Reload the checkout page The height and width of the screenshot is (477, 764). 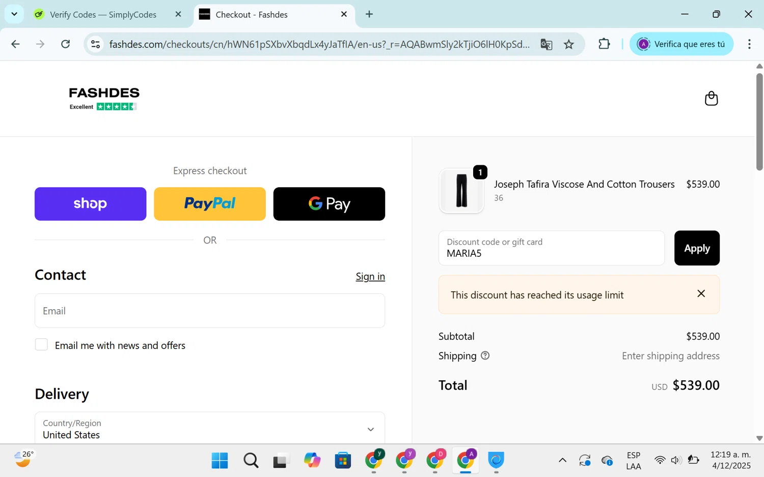coord(66,44)
